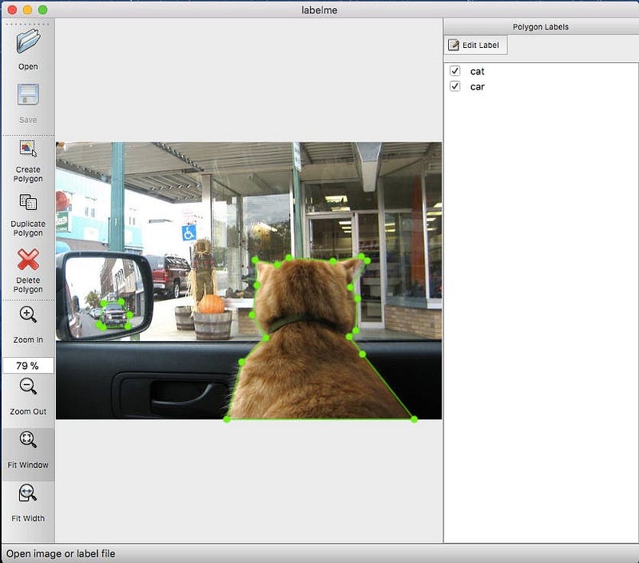Activate the Fit Window tool
The width and height of the screenshot is (639, 563).
click(28, 439)
